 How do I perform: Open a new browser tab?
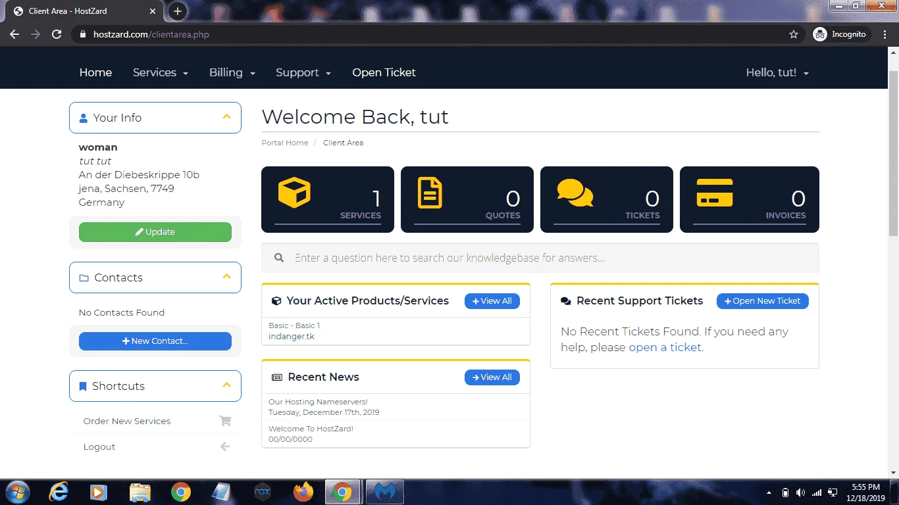[178, 11]
